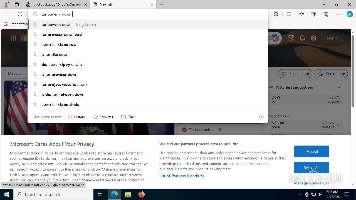Open List of Partners (vendors) link

pyautogui.click(x=182, y=176)
